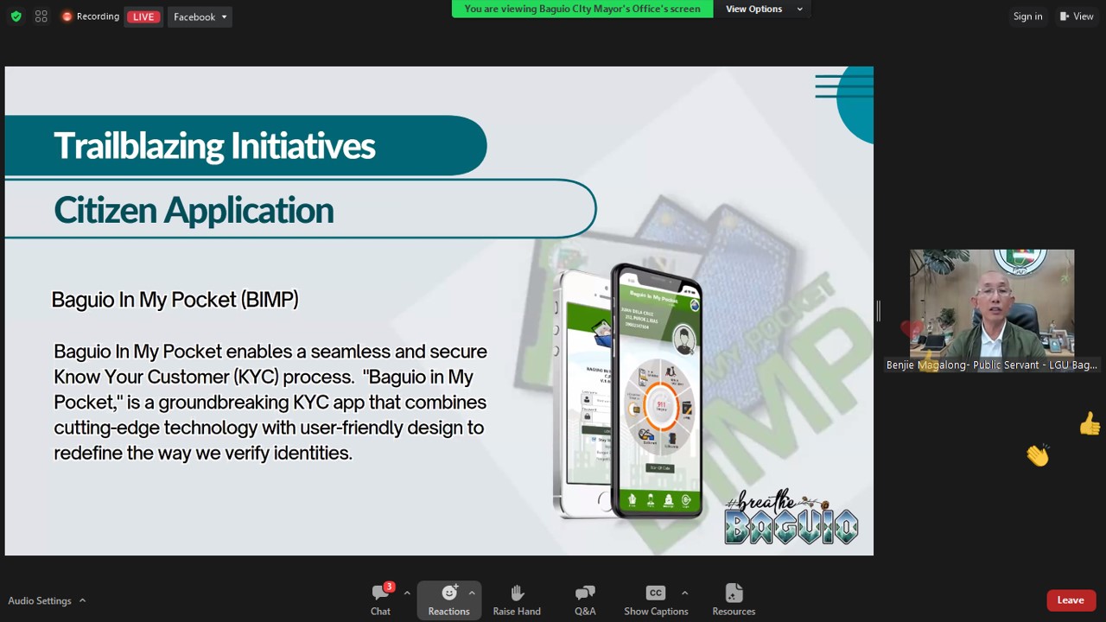Screen dimensions: 1106x622
Task: Open the Chat panel
Action: [x=380, y=600]
